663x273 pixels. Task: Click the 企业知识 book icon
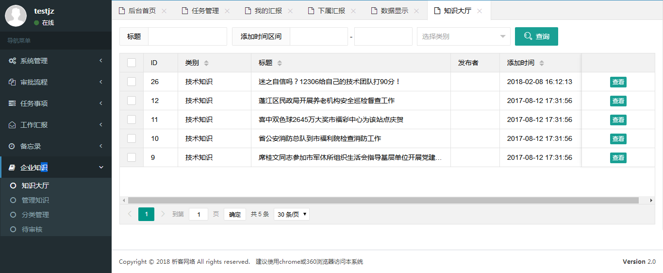click(x=12, y=168)
